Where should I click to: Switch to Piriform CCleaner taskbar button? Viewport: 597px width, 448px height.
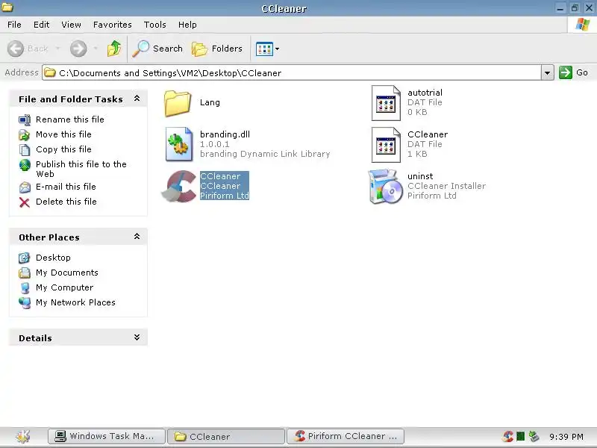(346, 436)
